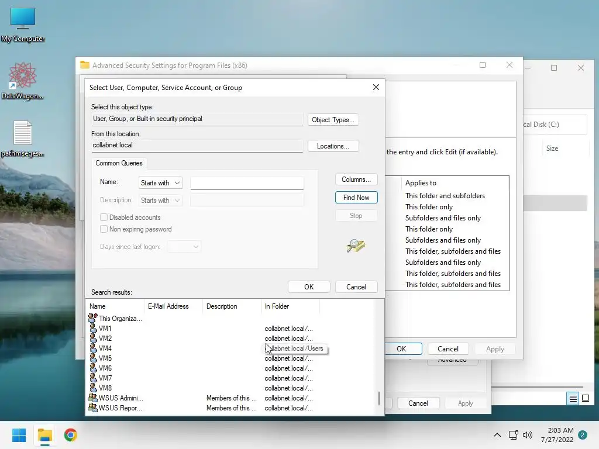The image size is (599, 449).
Task: Select the VM4 user icon
Action: pyautogui.click(x=93, y=348)
